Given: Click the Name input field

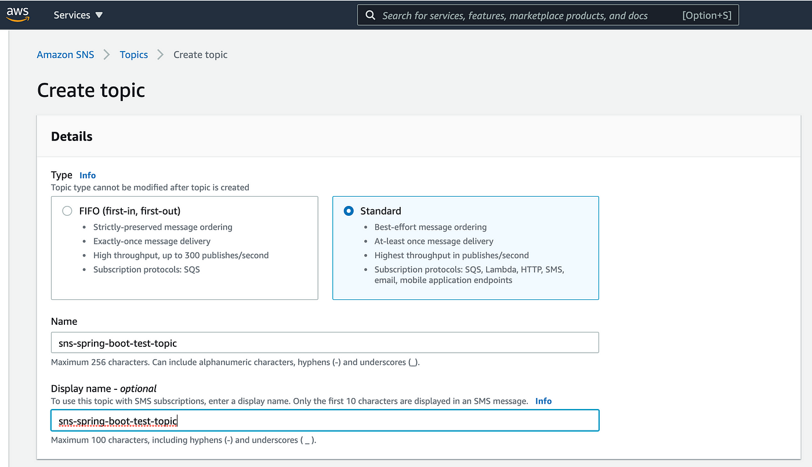Looking at the screenshot, I should (x=325, y=343).
